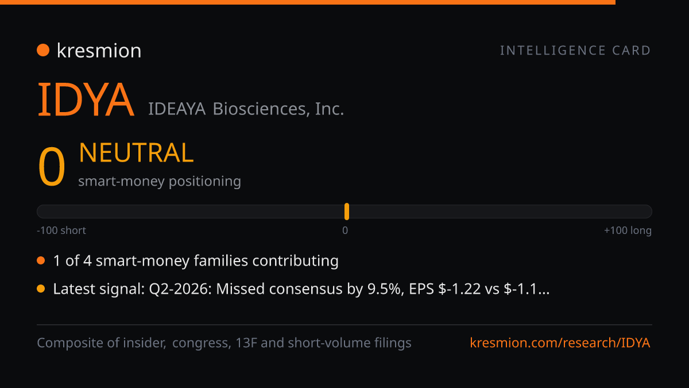This screenshot has width=689, height=388.
Task: Click the large score number 0
Action: (x=52, y=167)
